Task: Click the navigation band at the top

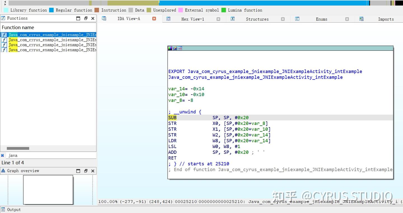Action: coord(196,3)
